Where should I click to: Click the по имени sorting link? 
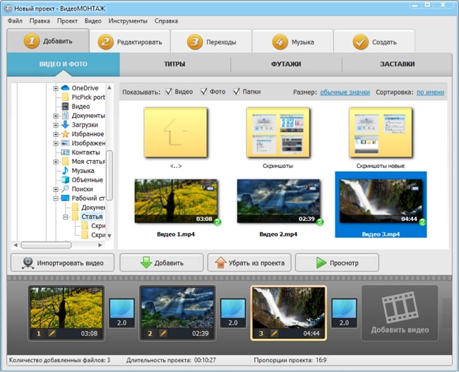coord(429,92)
